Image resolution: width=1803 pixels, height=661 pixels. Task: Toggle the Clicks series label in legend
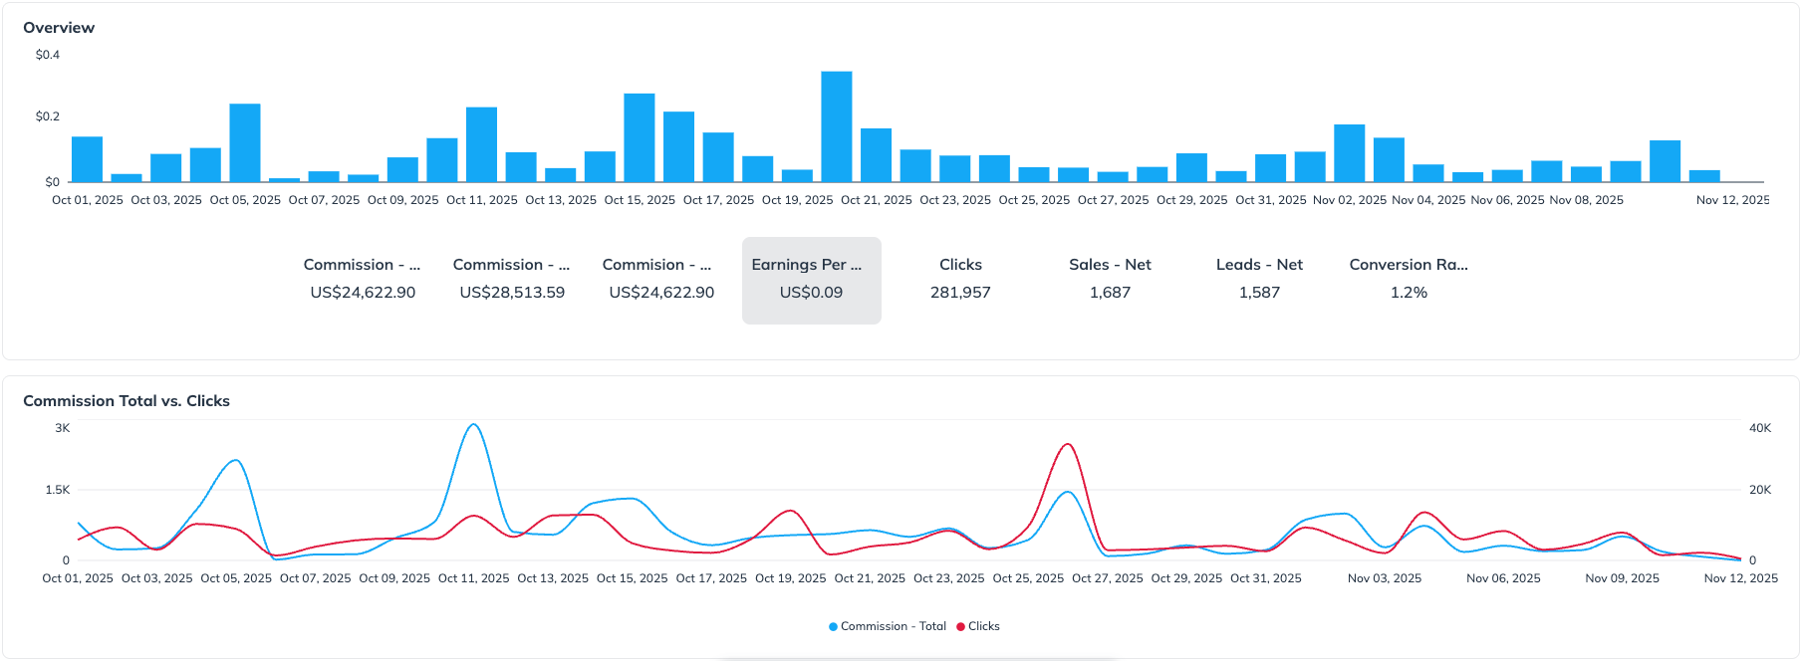983,627
